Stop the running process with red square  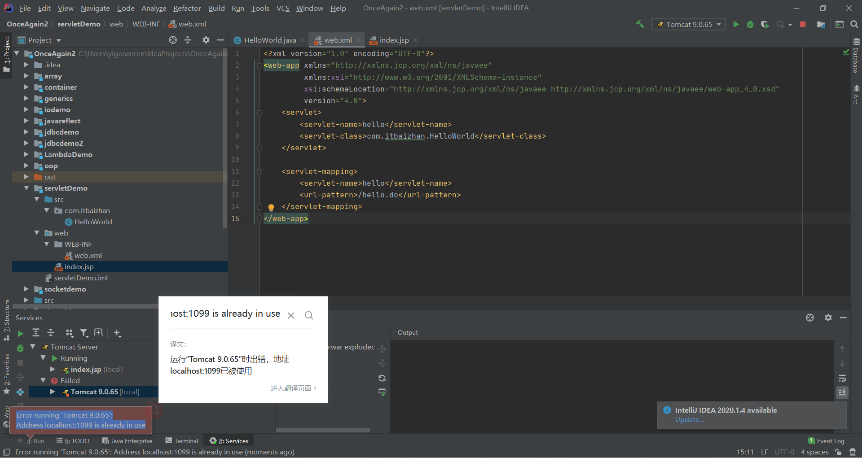coord(803,24)
